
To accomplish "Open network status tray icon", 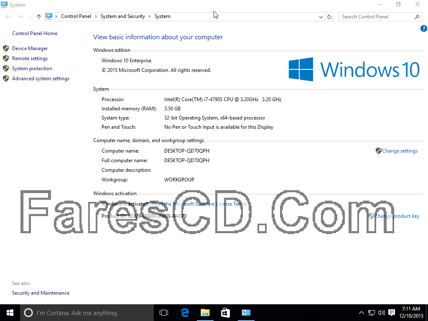I will [x=372, y=313].
